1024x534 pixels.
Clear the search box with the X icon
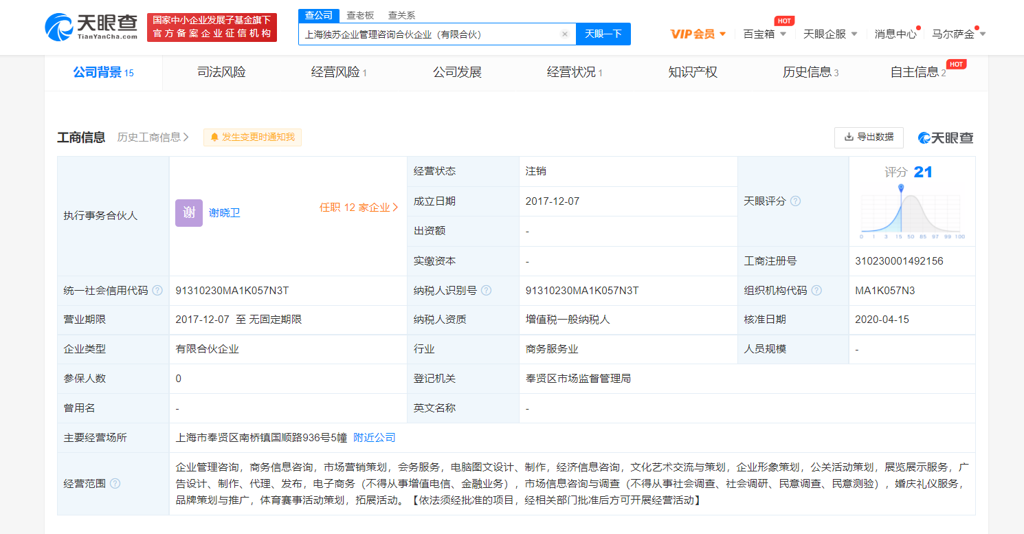565,34
